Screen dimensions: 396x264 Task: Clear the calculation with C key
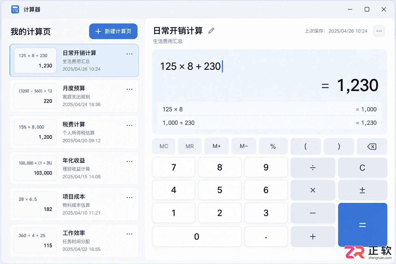click(362, 167)
